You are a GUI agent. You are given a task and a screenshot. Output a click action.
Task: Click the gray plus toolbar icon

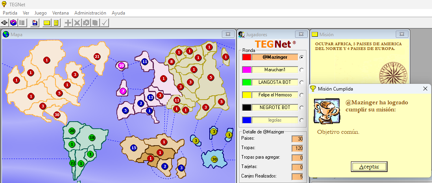point(68,23)
